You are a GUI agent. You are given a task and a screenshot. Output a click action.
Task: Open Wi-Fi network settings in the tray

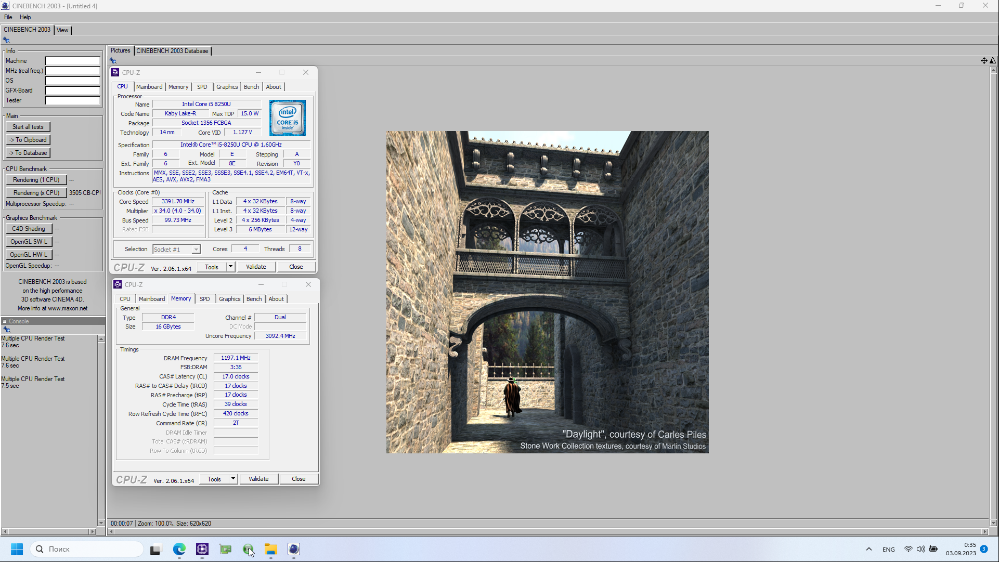908,549
